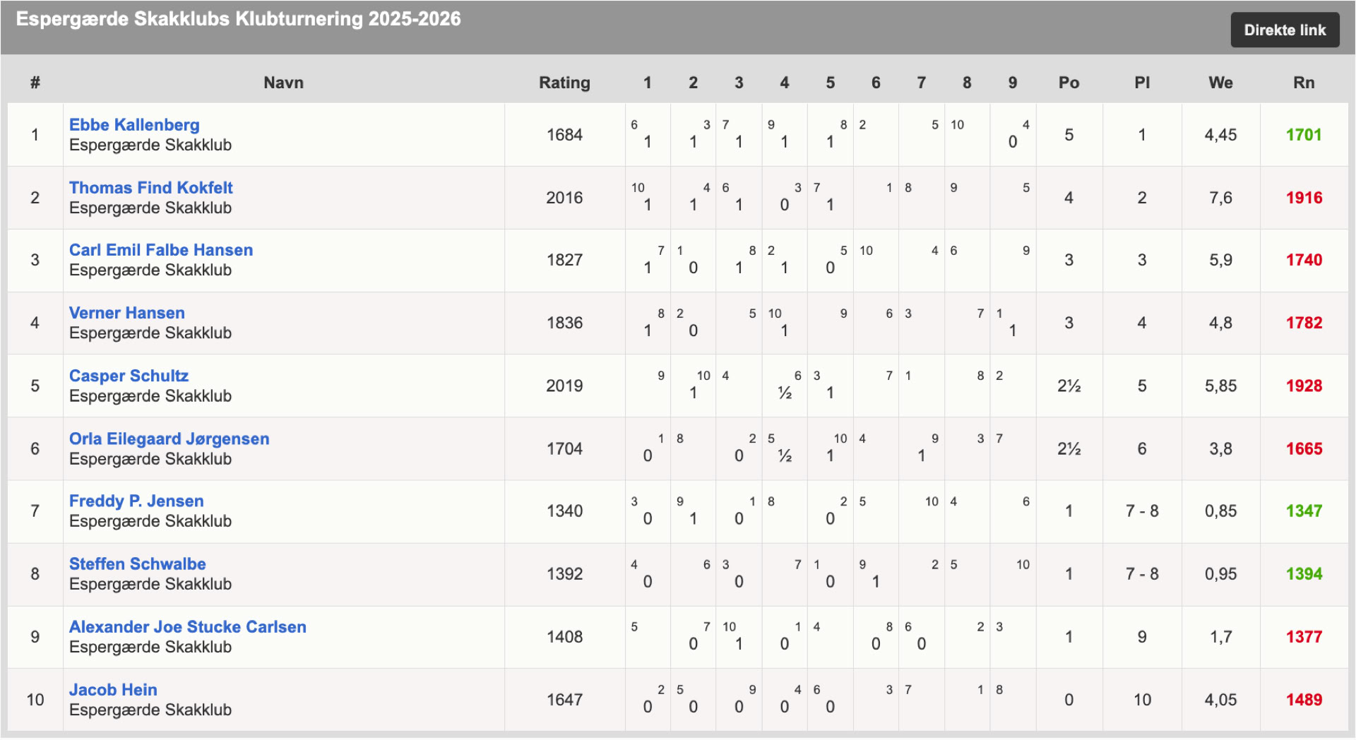Click the tournament title Espergærde Skakklubs Klubturnering
This screenshot has width=1356, height=740.
click(238, 19)
